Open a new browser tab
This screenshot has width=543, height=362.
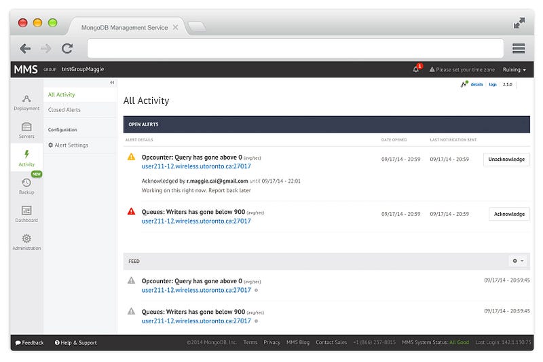pos(197,26)
